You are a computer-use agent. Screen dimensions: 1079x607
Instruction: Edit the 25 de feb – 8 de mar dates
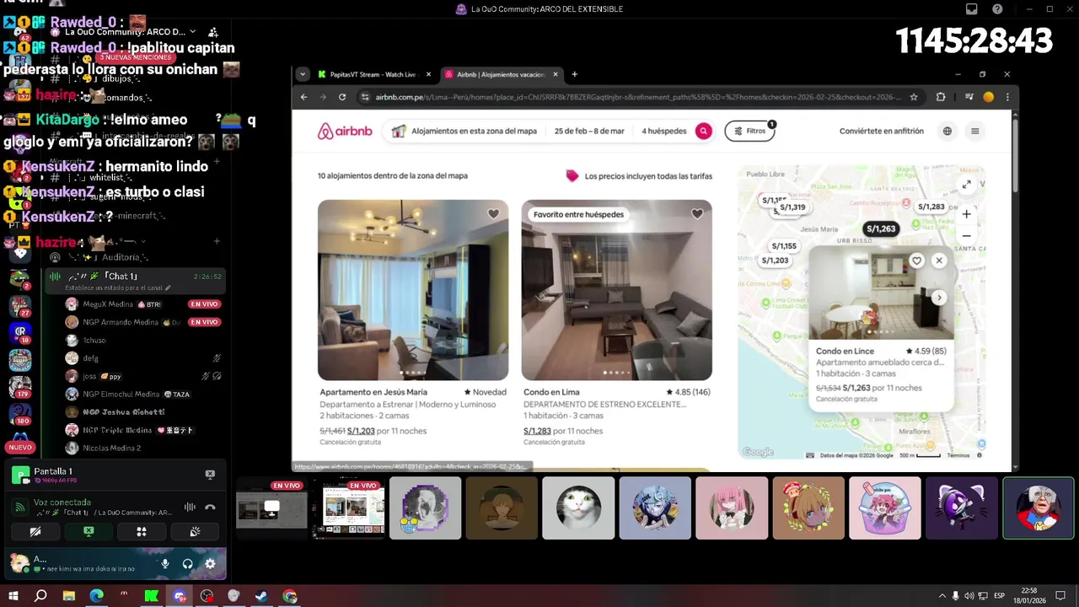(589, 132)
